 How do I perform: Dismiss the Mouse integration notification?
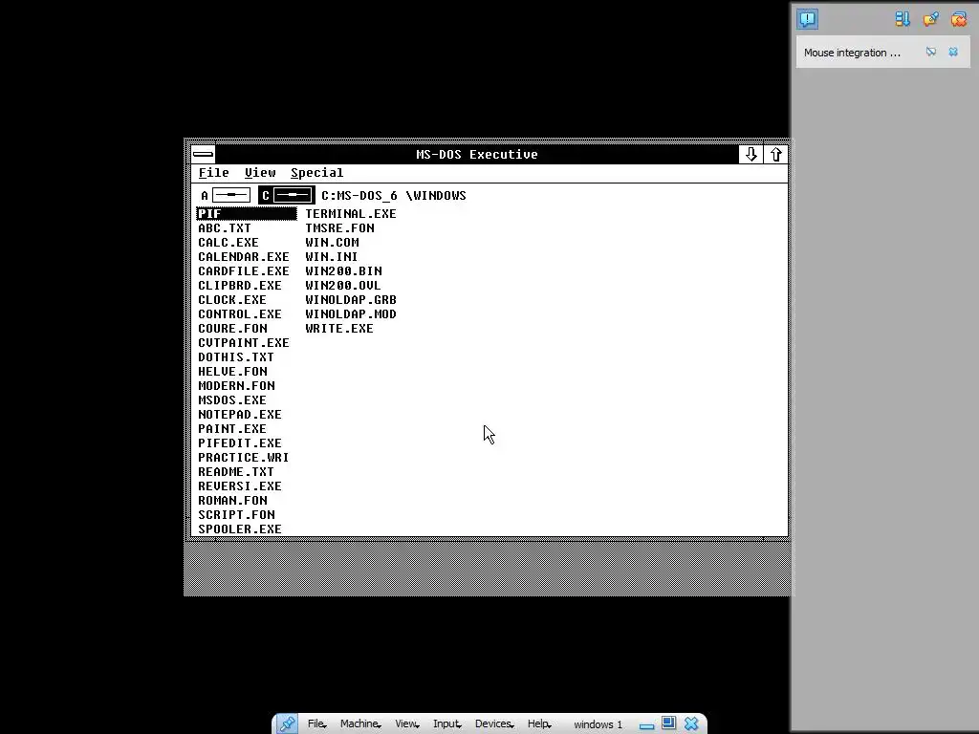point(953,52)
